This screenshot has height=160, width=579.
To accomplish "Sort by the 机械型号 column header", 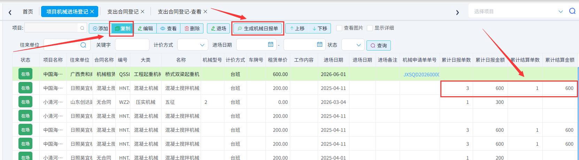I will [x=212, y=60].
